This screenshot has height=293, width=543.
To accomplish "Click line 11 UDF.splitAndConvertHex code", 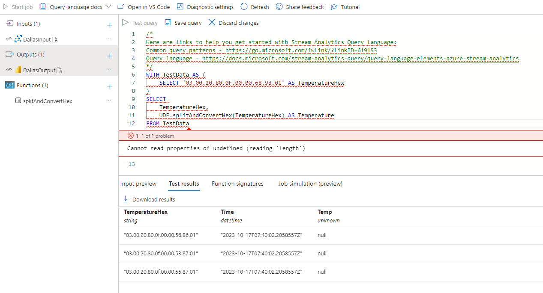I will pos(246,115).
